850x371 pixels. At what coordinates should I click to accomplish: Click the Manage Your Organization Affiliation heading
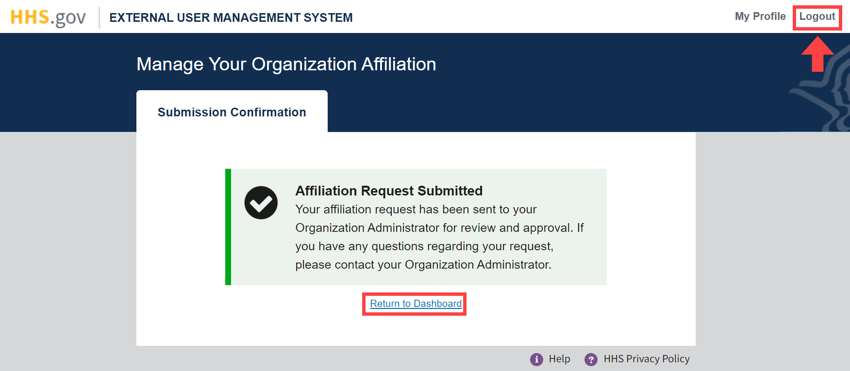[x=286, y=64]
